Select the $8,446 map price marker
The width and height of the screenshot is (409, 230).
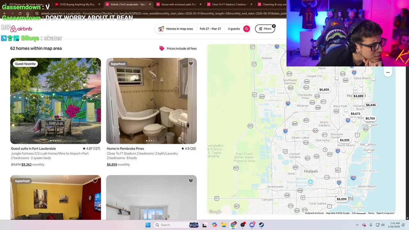point(371,105)
